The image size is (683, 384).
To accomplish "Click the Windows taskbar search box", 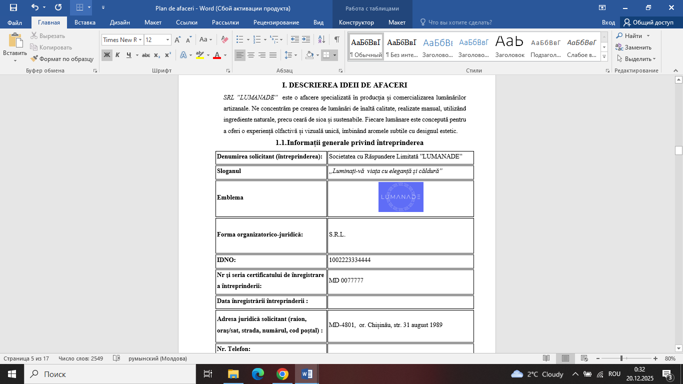I will tap(110, 374).
